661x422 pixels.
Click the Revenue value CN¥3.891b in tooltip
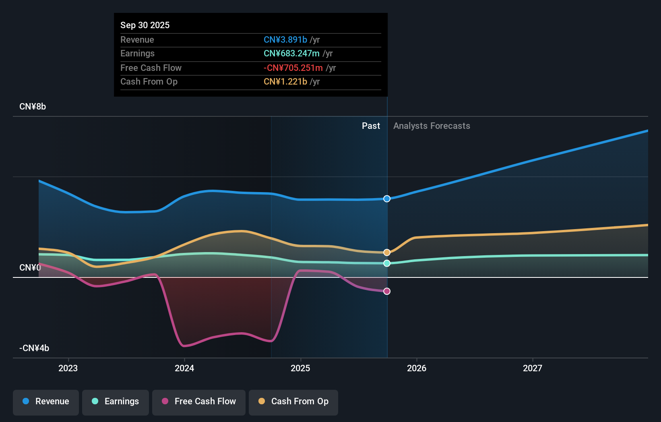click(x=285, y=40)
